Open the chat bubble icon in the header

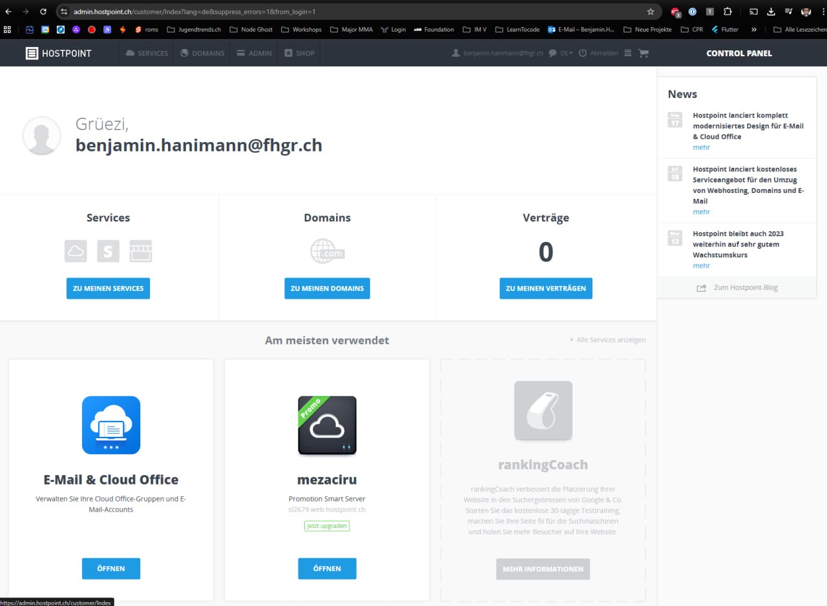coord(552,54)
